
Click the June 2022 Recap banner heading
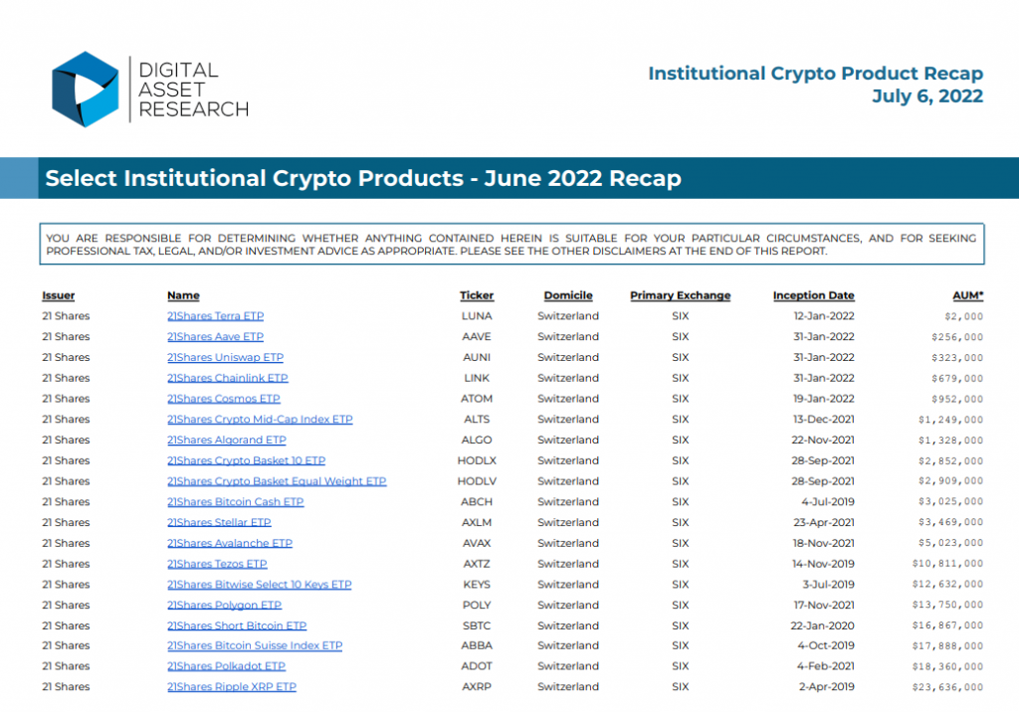(363, 178)
